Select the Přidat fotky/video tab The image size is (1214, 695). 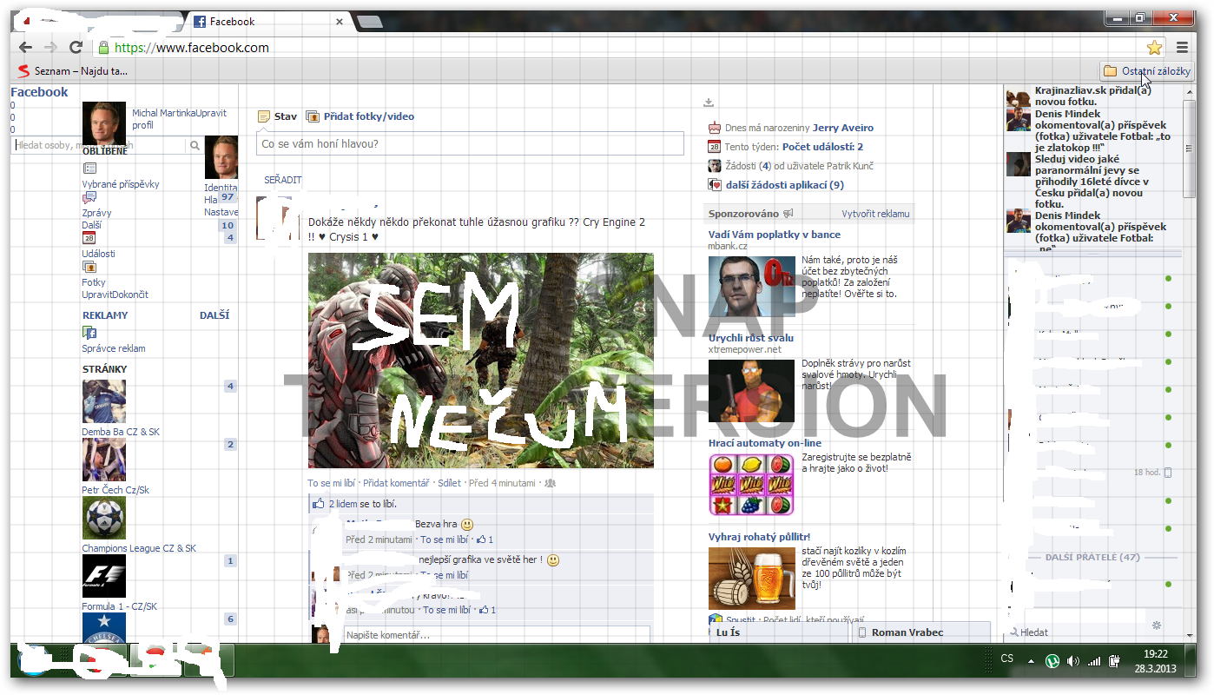360,116
